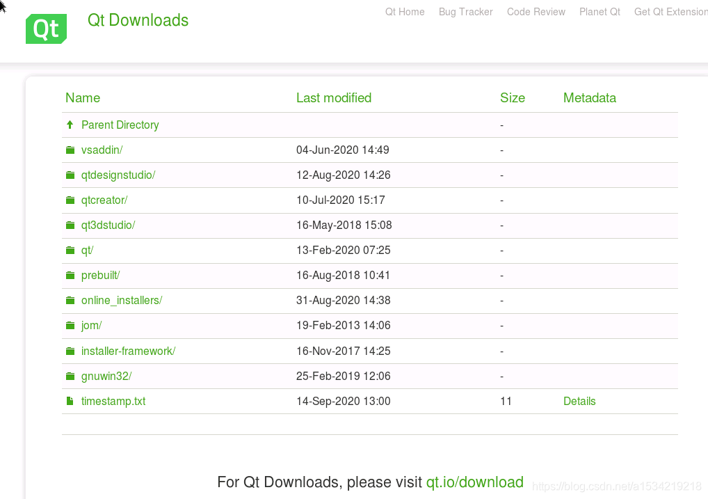The height and width of the screenshot is (499, 708).
Task: Open the qtdesignstudio/ folder link
Action: tap(118, 175)
